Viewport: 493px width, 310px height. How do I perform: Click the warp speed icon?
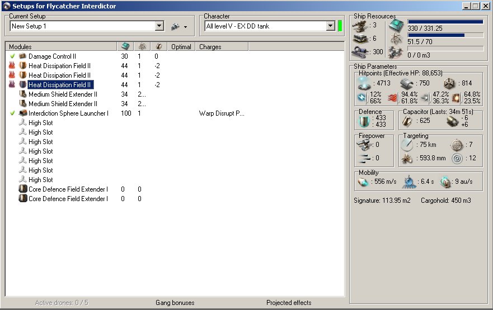[446, 182]
